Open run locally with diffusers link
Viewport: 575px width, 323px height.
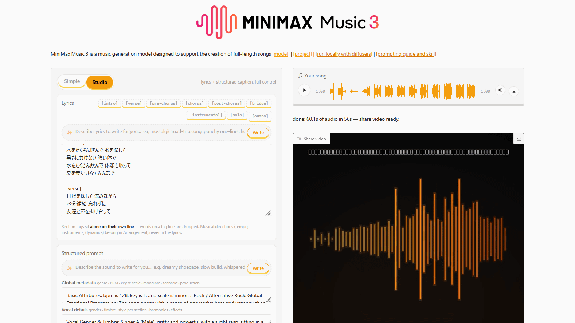click(344, 54)
